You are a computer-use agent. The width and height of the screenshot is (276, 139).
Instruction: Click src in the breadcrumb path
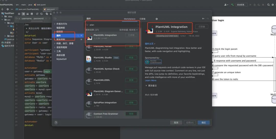point(17,5)
